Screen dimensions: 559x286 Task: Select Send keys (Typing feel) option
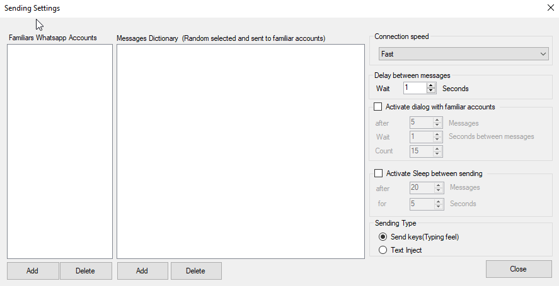383,237
